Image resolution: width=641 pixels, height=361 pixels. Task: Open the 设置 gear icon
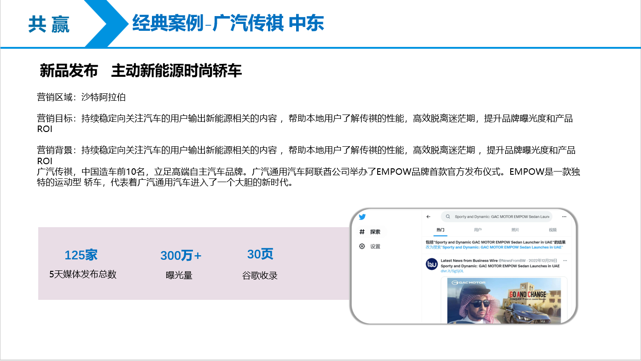point(362,246)
